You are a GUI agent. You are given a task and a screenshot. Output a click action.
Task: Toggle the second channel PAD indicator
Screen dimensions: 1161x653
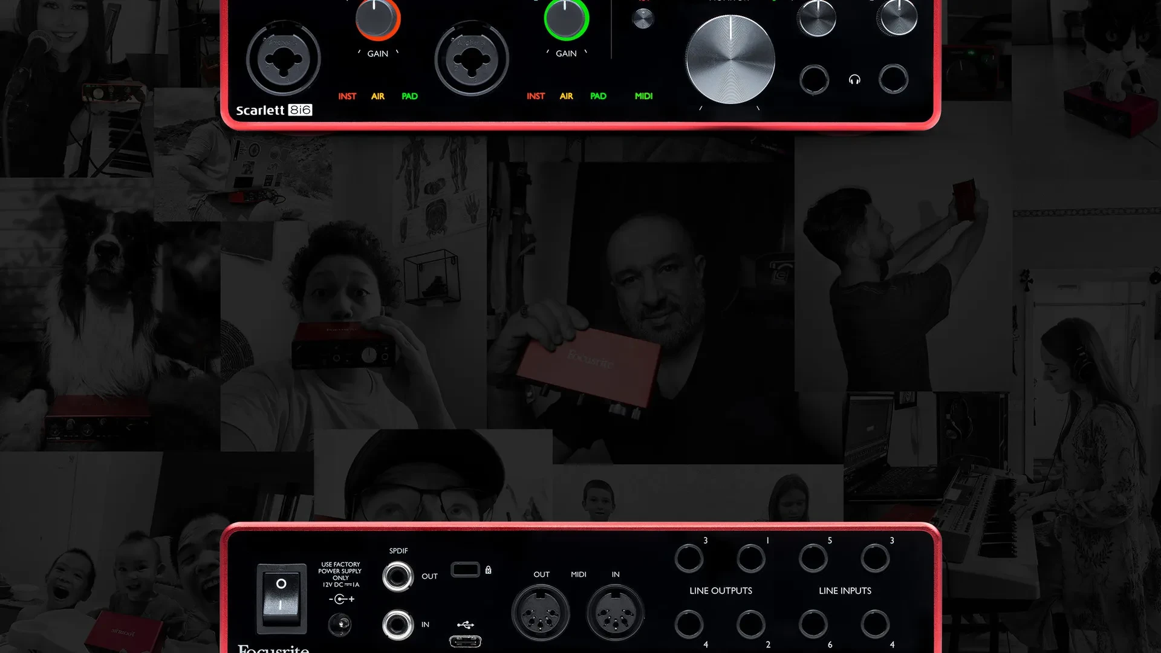(x=598, y=96)
